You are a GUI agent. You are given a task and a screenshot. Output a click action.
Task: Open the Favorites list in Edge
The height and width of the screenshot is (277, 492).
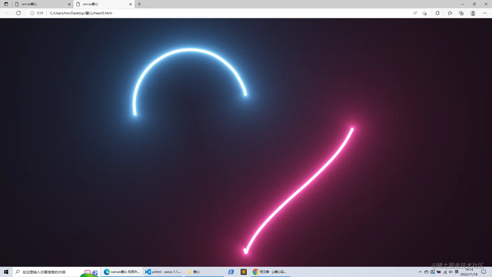pos(449,13)
